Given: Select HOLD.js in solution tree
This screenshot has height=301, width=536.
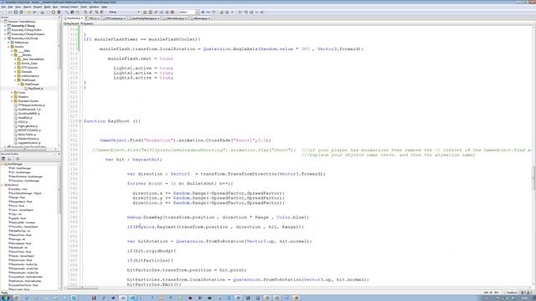Looking at the screenshot, I should 23,122.
